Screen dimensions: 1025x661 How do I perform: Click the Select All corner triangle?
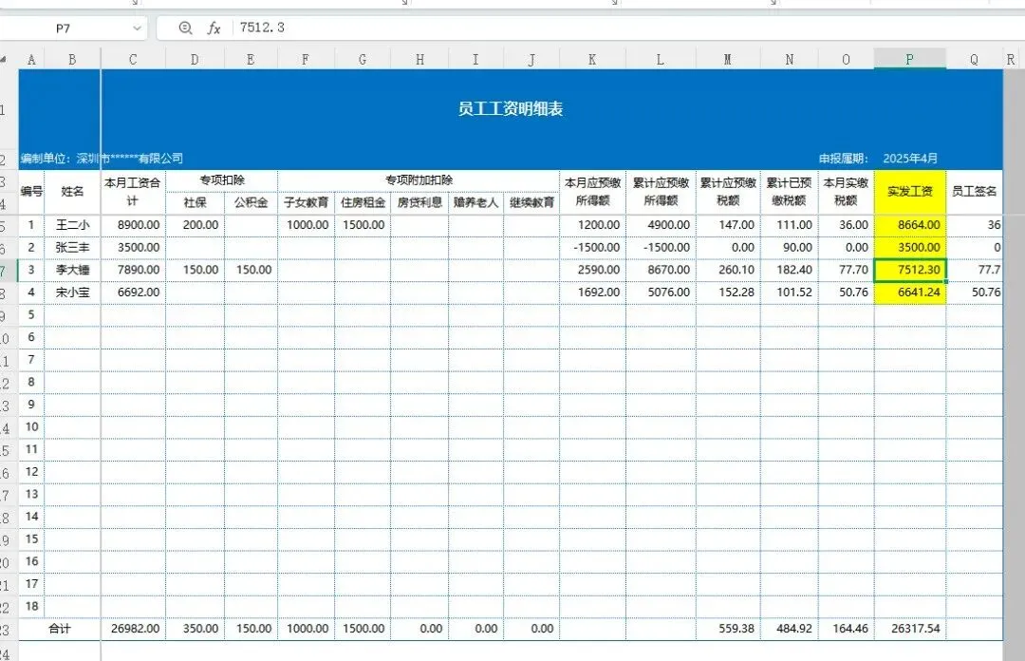tap(5, 60)
